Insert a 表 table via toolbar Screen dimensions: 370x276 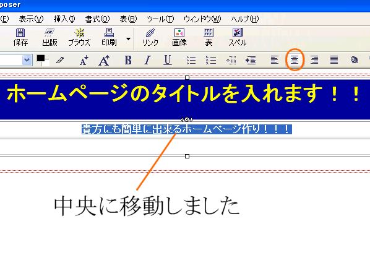[209, 37]
